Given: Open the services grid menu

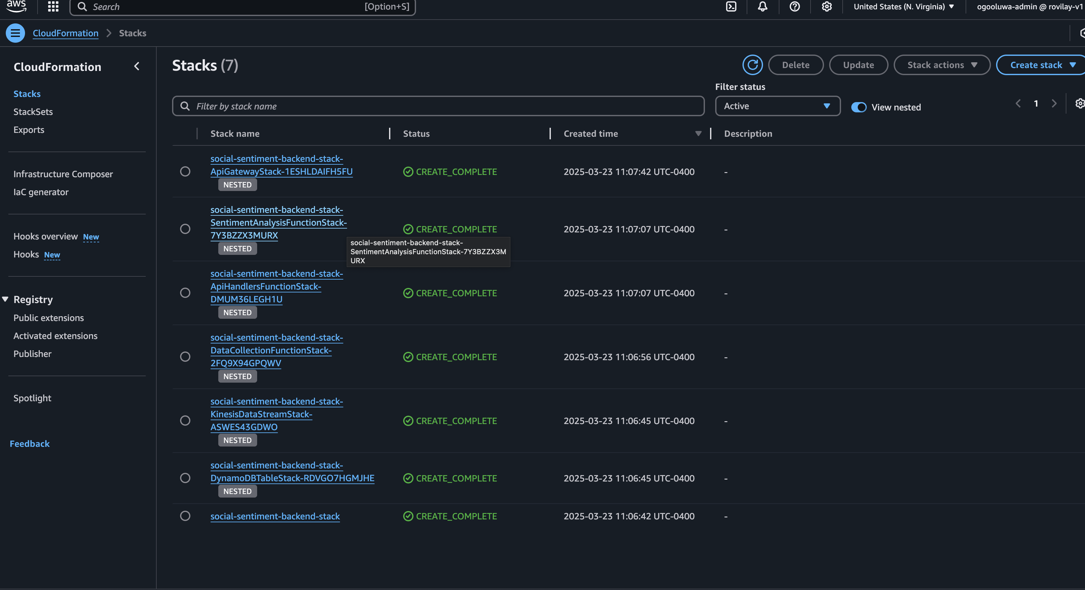Looking at the screenshot, I should click(x=53, y=6).
